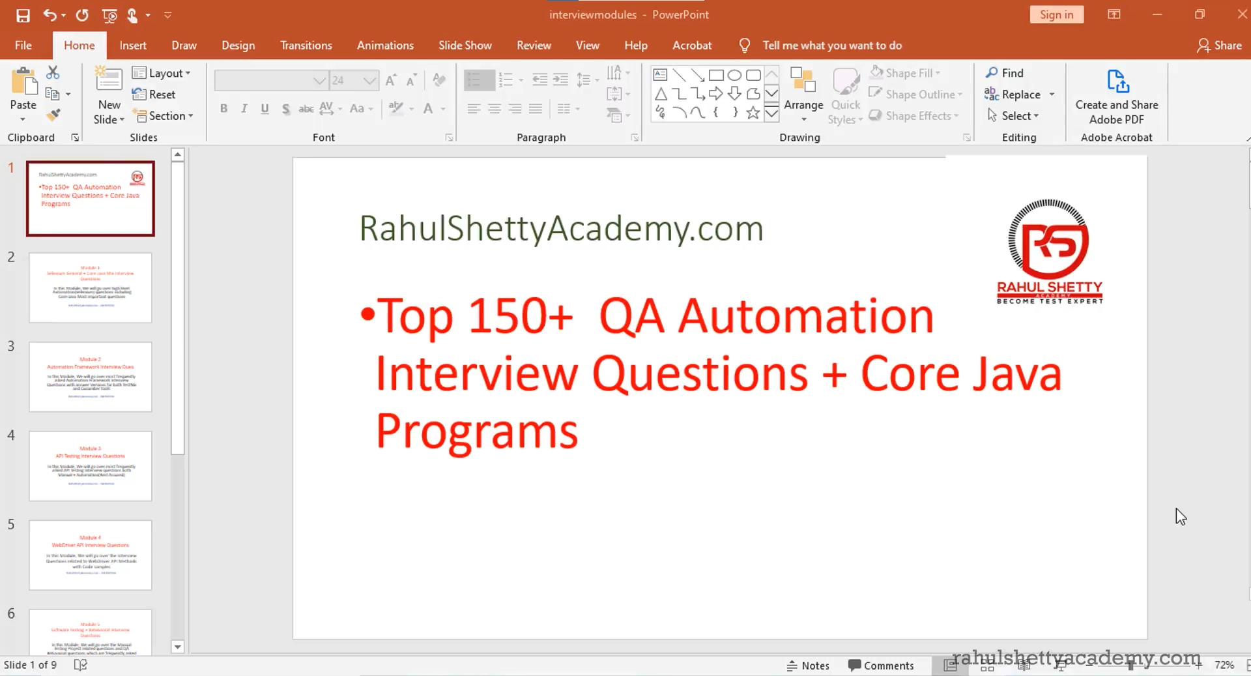The image size is (1251, 676).
Task: Create and Share Adobe PDF
Action: coord(1117,96)
